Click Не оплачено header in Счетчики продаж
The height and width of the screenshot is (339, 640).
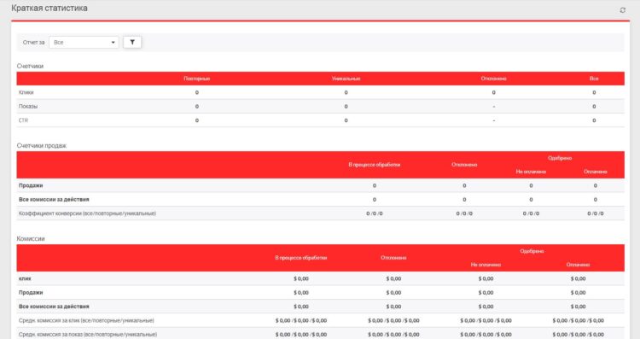[x=531, y=172]
